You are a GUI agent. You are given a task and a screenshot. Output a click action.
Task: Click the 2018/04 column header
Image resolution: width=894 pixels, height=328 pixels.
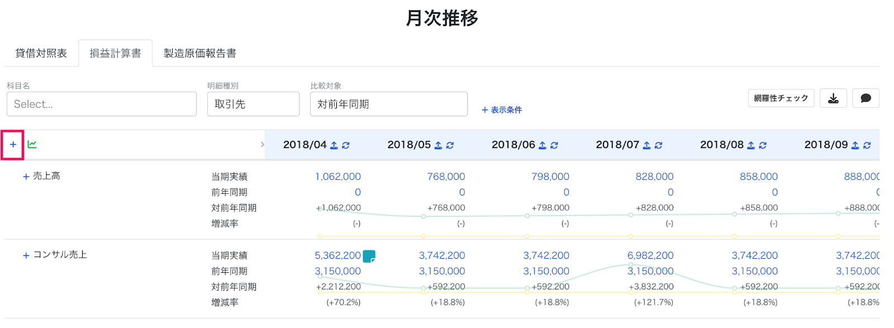305,145
